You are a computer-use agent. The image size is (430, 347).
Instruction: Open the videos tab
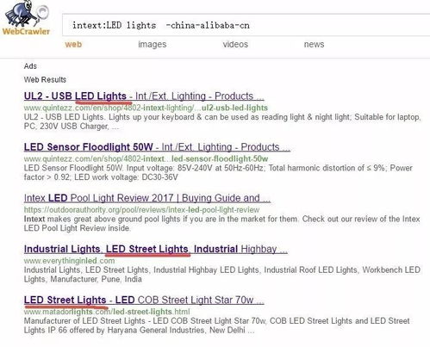tap(235, 44)
